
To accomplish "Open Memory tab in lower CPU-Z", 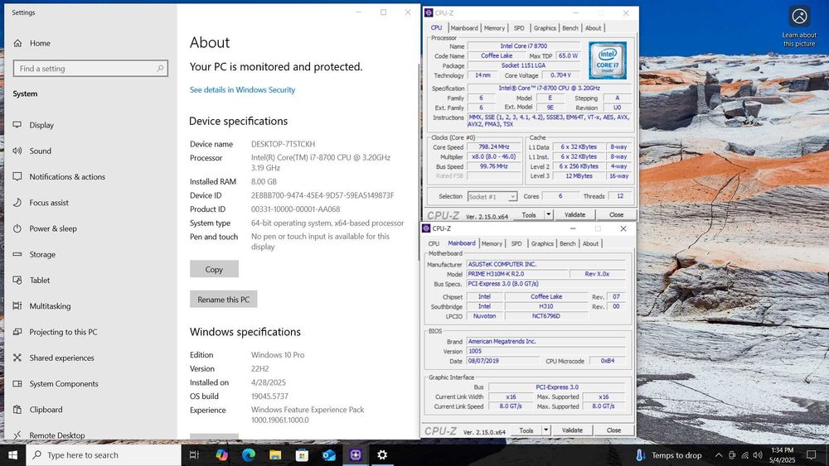I will pos(492,244).
